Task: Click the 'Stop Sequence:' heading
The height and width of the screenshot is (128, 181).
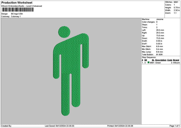Action: [149, 57]
